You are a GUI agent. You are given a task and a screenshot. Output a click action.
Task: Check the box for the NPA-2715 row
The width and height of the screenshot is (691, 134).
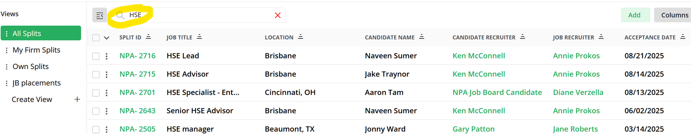96,74
